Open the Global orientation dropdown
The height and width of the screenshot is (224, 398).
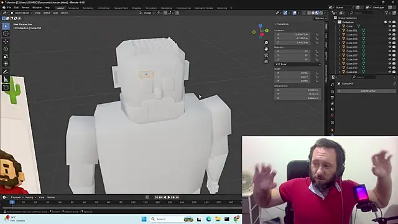point(147,12)
